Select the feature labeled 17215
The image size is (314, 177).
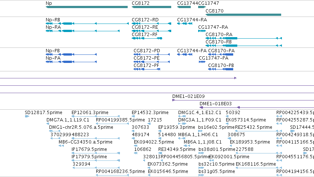[155, 120]
